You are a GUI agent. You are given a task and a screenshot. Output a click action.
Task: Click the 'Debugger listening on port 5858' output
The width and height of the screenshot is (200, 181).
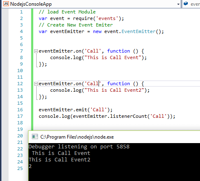[x=79, y=147]
